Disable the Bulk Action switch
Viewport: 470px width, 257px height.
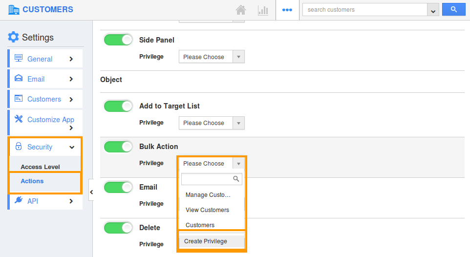pyautogui.click(x=118, y=147)
